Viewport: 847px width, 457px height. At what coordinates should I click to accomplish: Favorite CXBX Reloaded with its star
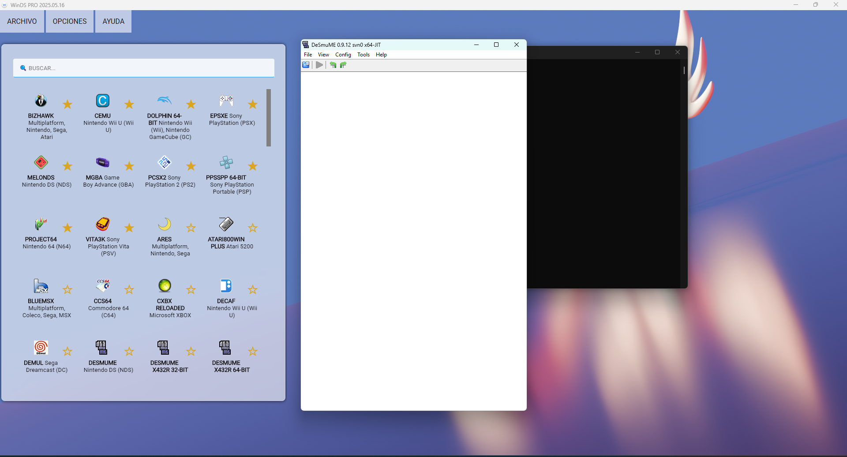tap(191, 289)
